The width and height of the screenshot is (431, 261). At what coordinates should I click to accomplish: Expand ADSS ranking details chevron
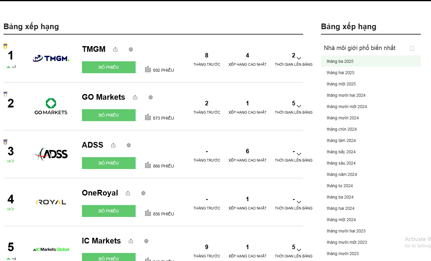(x=299, y=154)
